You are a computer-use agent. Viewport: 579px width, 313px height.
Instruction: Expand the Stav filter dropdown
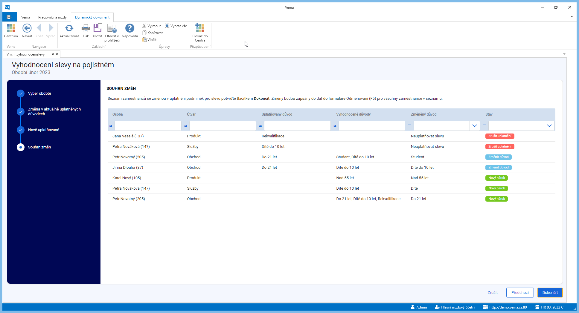pos(549,126)
